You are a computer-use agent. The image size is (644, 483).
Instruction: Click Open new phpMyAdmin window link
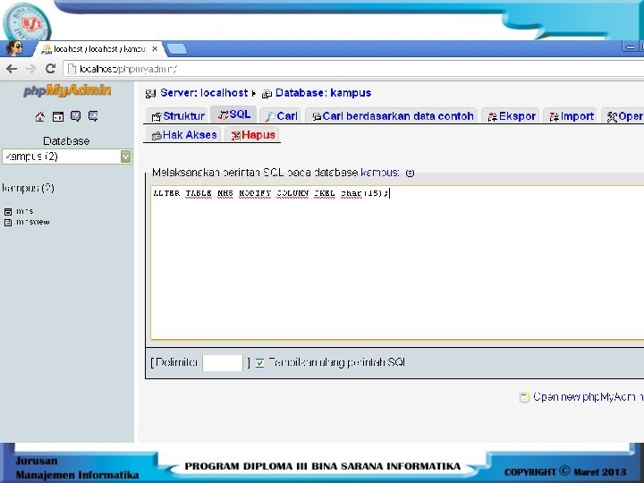589,397
